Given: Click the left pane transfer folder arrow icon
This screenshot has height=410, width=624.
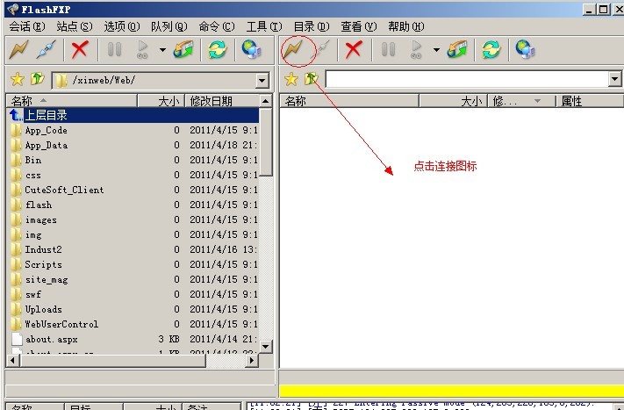Looking at the screenshot, I should click(183, 50).
